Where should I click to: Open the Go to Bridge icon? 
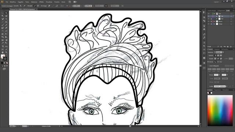click(70, 2)
